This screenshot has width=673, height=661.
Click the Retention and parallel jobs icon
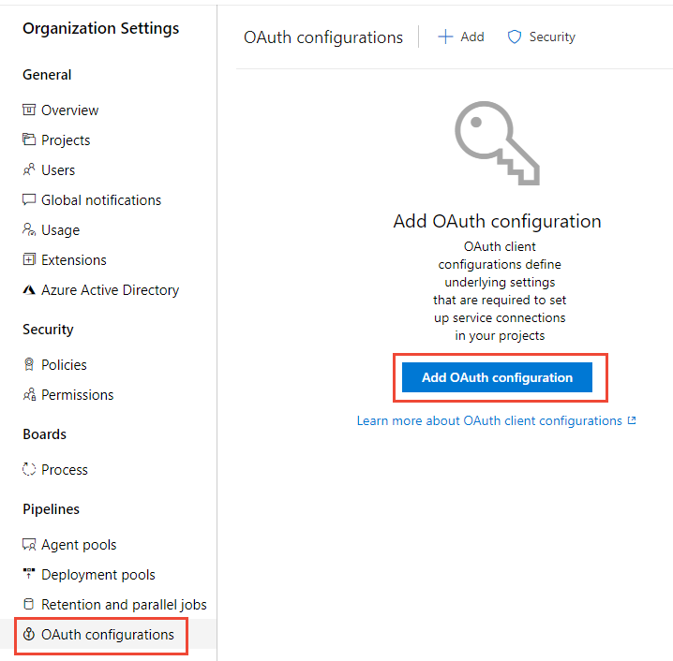point(29,604)
